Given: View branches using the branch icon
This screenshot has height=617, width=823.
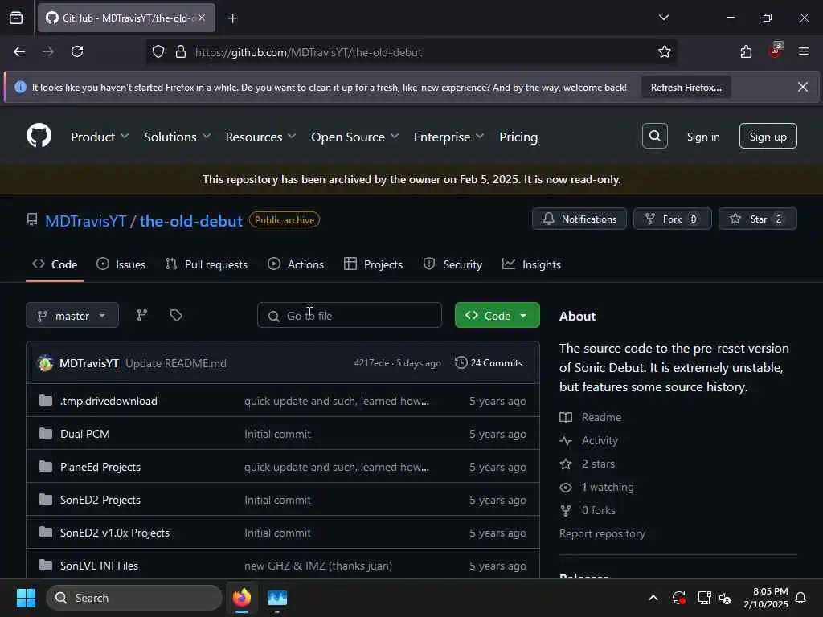Looking at the screenshot, I should pyautogui.click(x=141, y=315).
